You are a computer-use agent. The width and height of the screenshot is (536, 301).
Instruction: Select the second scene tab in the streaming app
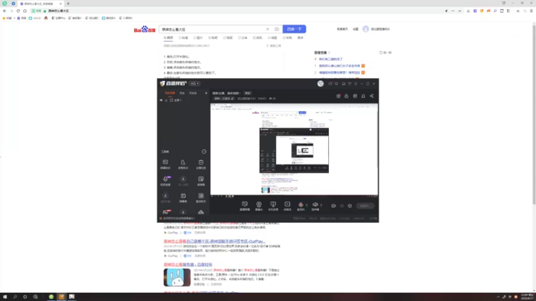[x=182, y=93]
